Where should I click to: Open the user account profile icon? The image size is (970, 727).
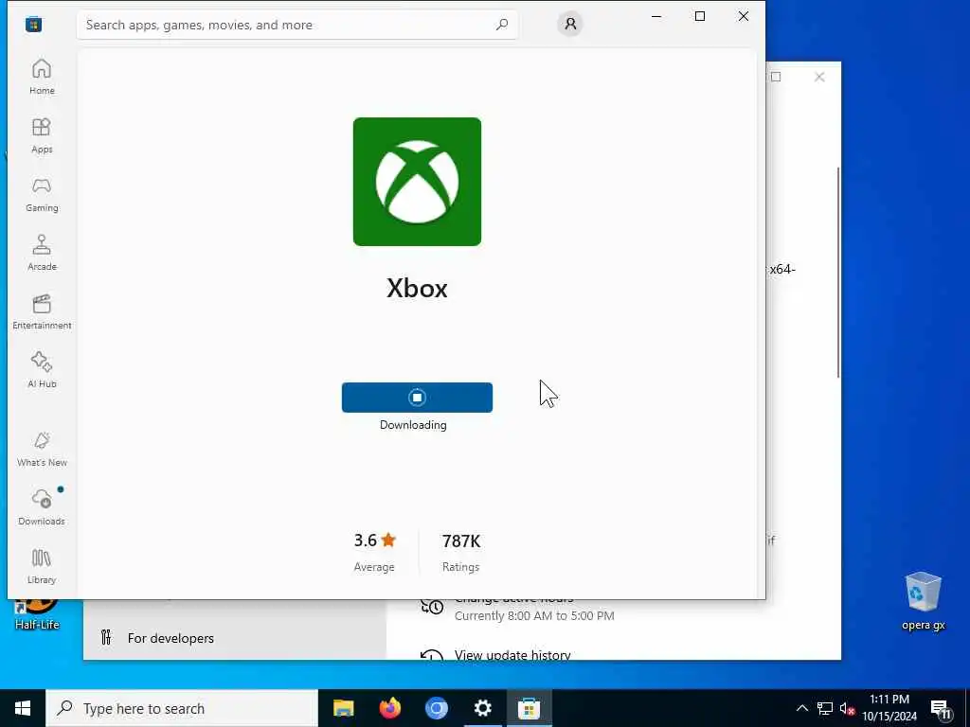point(570,24)
